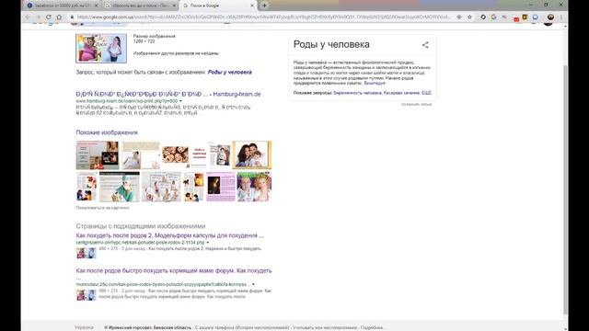Viewport: 589px width, 331px height.
Task: Reload the Google results page
Action: tap(49, 17)
